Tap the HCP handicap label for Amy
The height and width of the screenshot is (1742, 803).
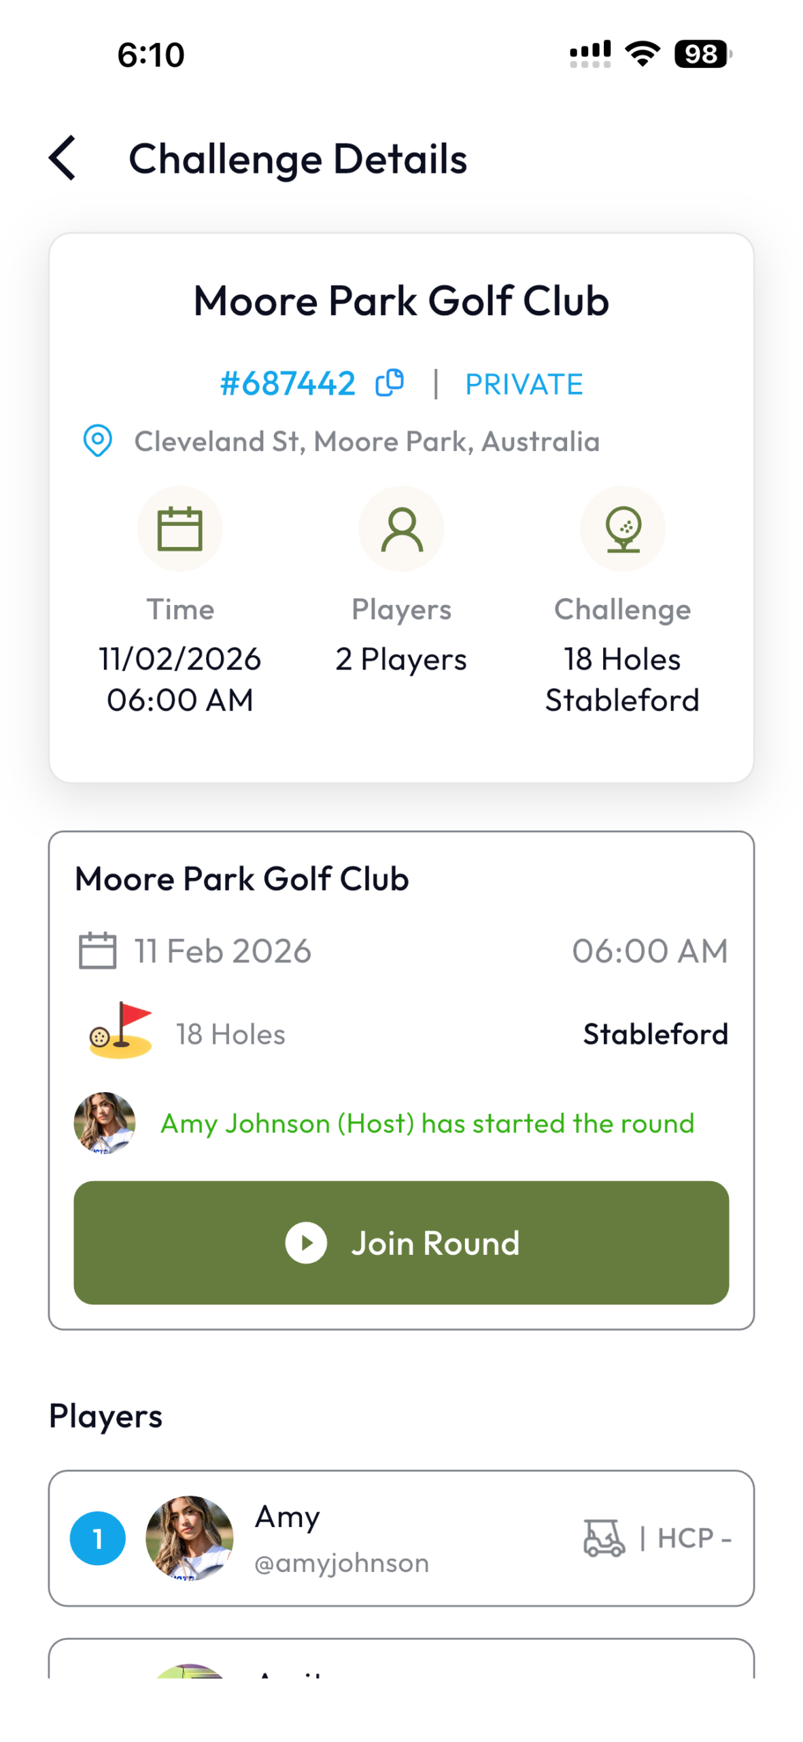[x=694, y=1538]
